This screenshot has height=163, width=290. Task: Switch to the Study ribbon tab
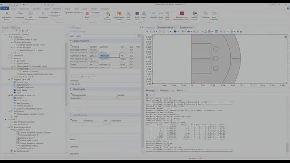pos(85,9)
